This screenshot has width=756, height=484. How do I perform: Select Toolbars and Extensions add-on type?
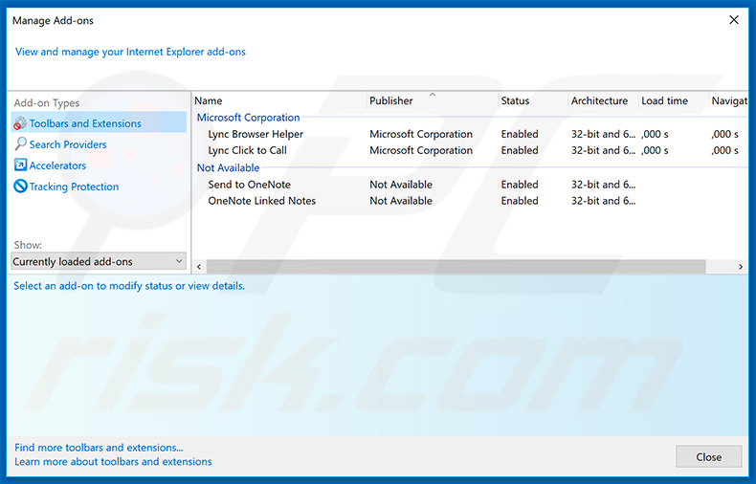[99, 123]
